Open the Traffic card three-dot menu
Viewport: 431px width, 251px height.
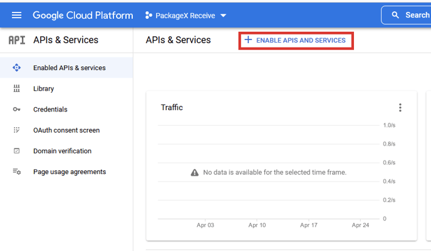pos(400,108)
